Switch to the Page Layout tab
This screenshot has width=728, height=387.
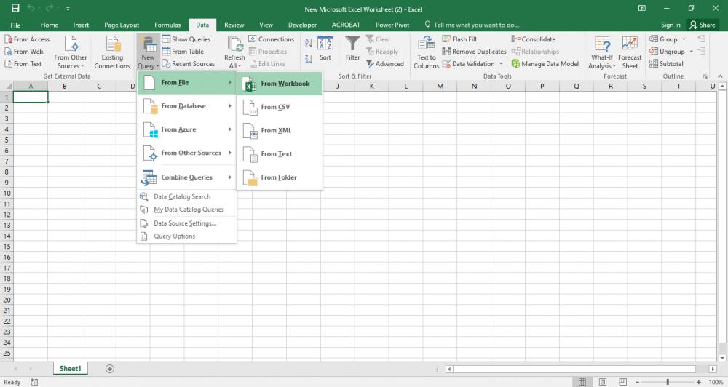(122, 25)
